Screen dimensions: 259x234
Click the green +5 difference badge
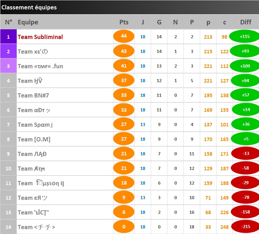click(x=245, y=139)
